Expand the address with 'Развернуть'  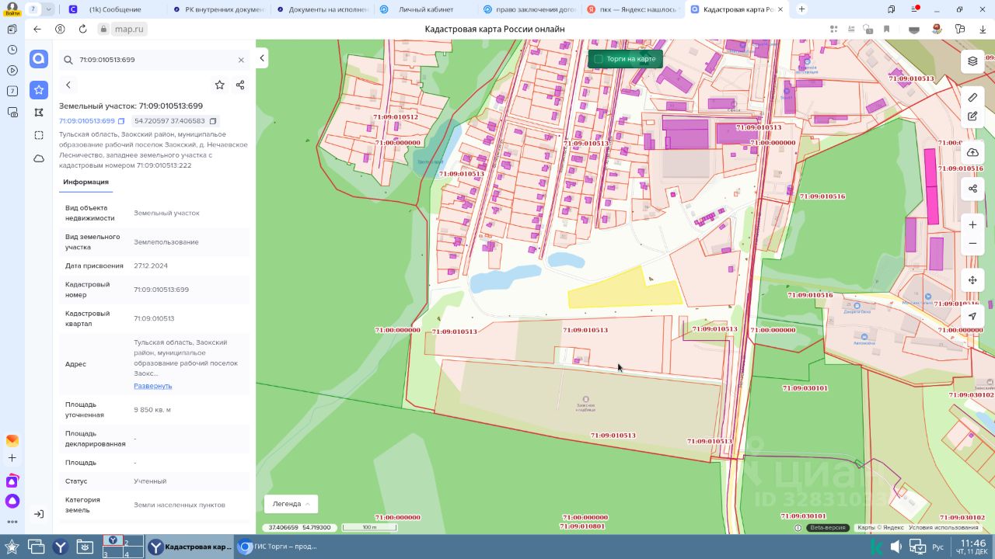pos(152,386)
